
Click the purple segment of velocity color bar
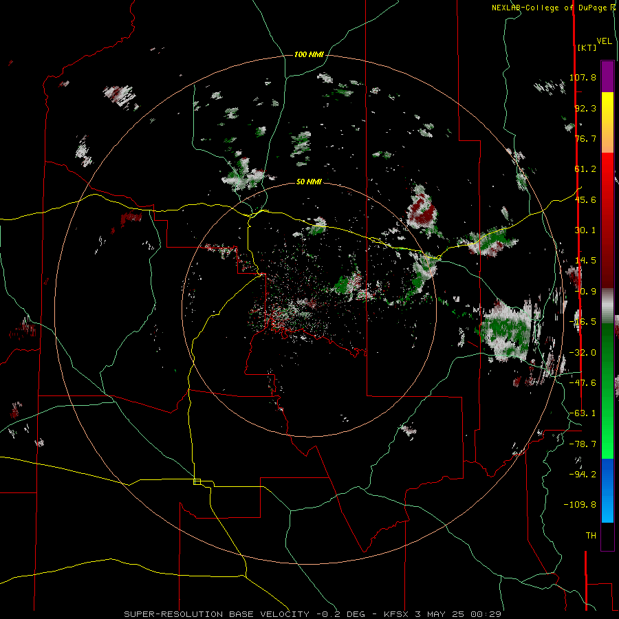(x=607, y=76)
